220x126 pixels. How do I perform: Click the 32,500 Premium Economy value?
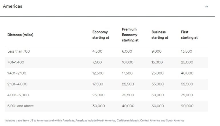(128, 95)
